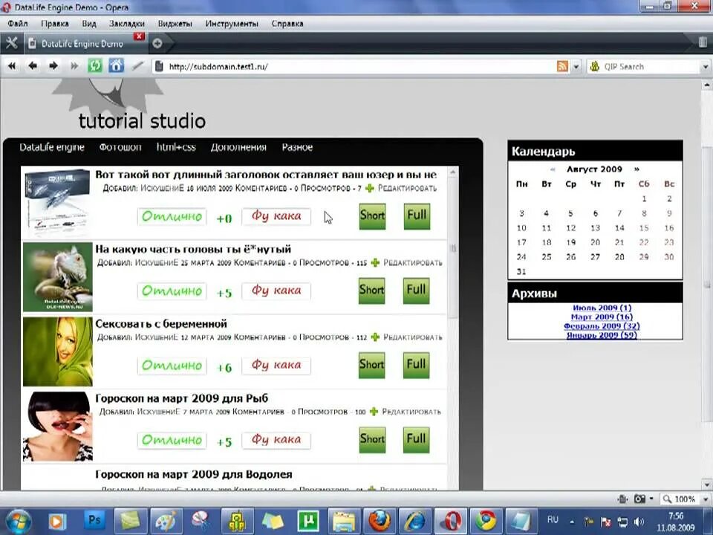Screen dimensions: 713x535
Task: Select the DataLife Engine Demo tab
Action: click(x=82, y=44)
